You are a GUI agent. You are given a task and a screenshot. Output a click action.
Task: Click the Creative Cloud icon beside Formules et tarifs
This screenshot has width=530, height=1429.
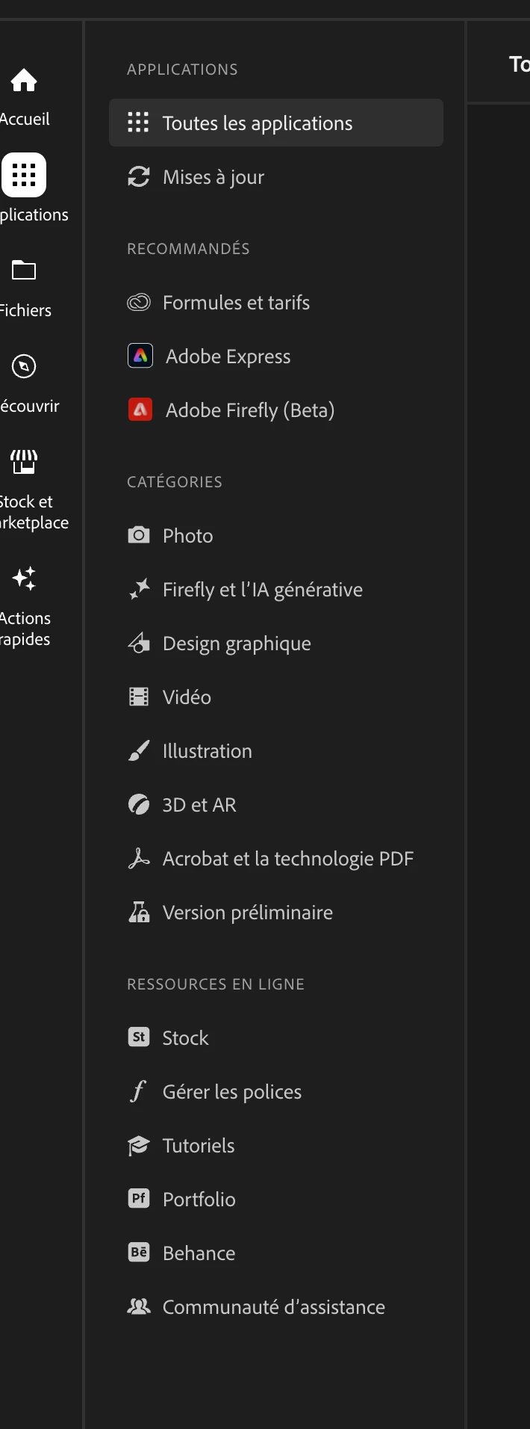139,303
